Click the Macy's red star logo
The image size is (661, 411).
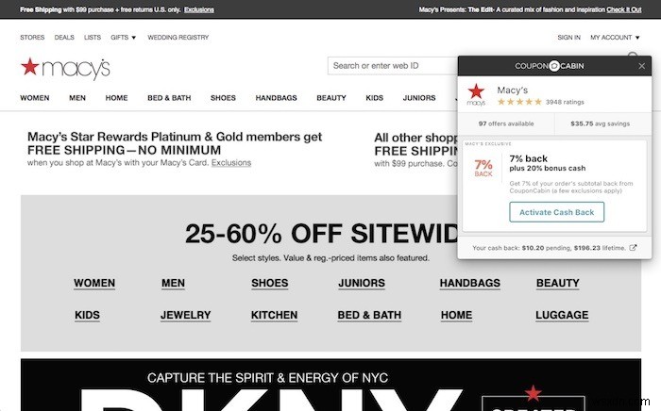tap(30, 67)
